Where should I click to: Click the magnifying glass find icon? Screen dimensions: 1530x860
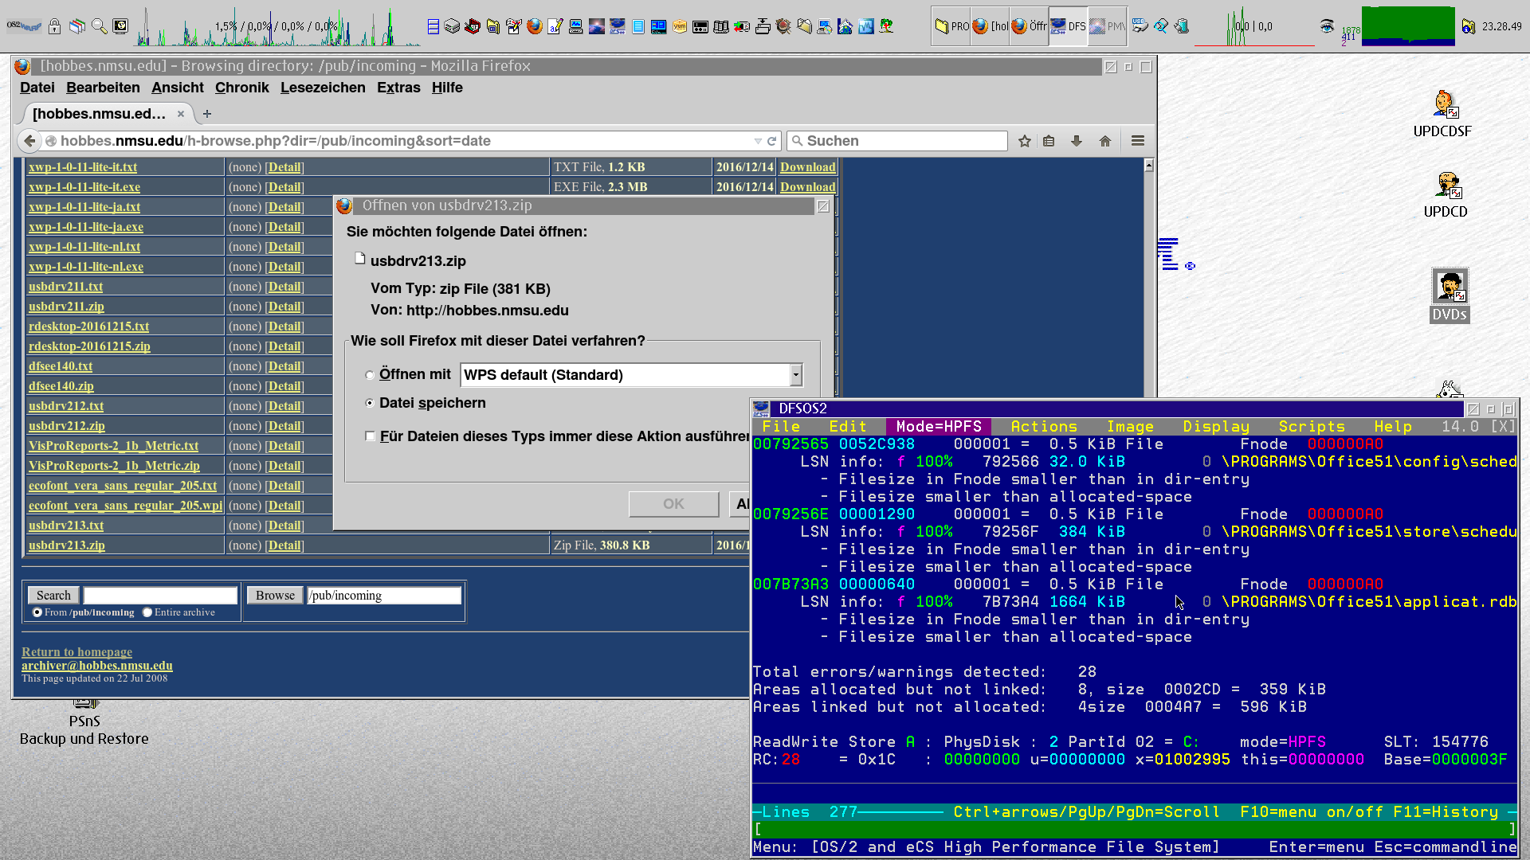pyautogui.click(x=100, y=26)
